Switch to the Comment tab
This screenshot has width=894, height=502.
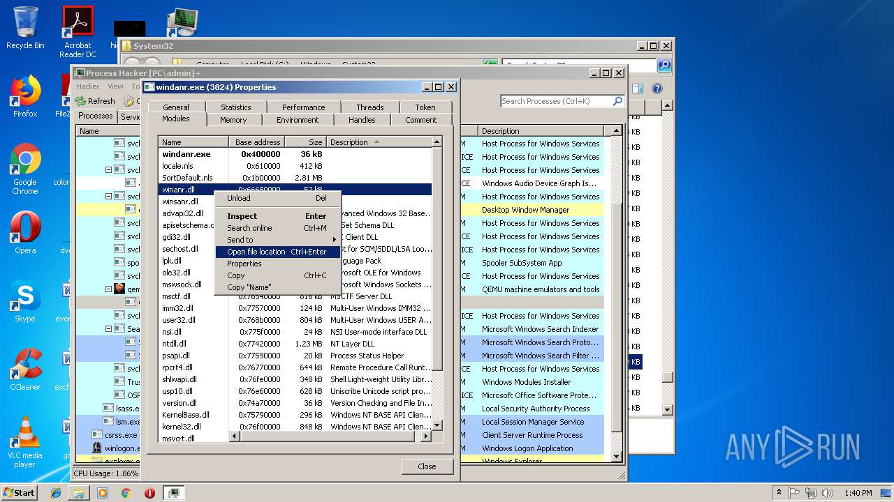click(x=421, y=120)
